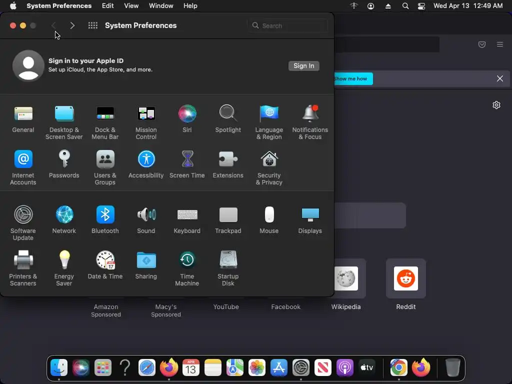Open Notifications & Focus preferences
This screenshot has width=512, height=384.
coord(310,122)
